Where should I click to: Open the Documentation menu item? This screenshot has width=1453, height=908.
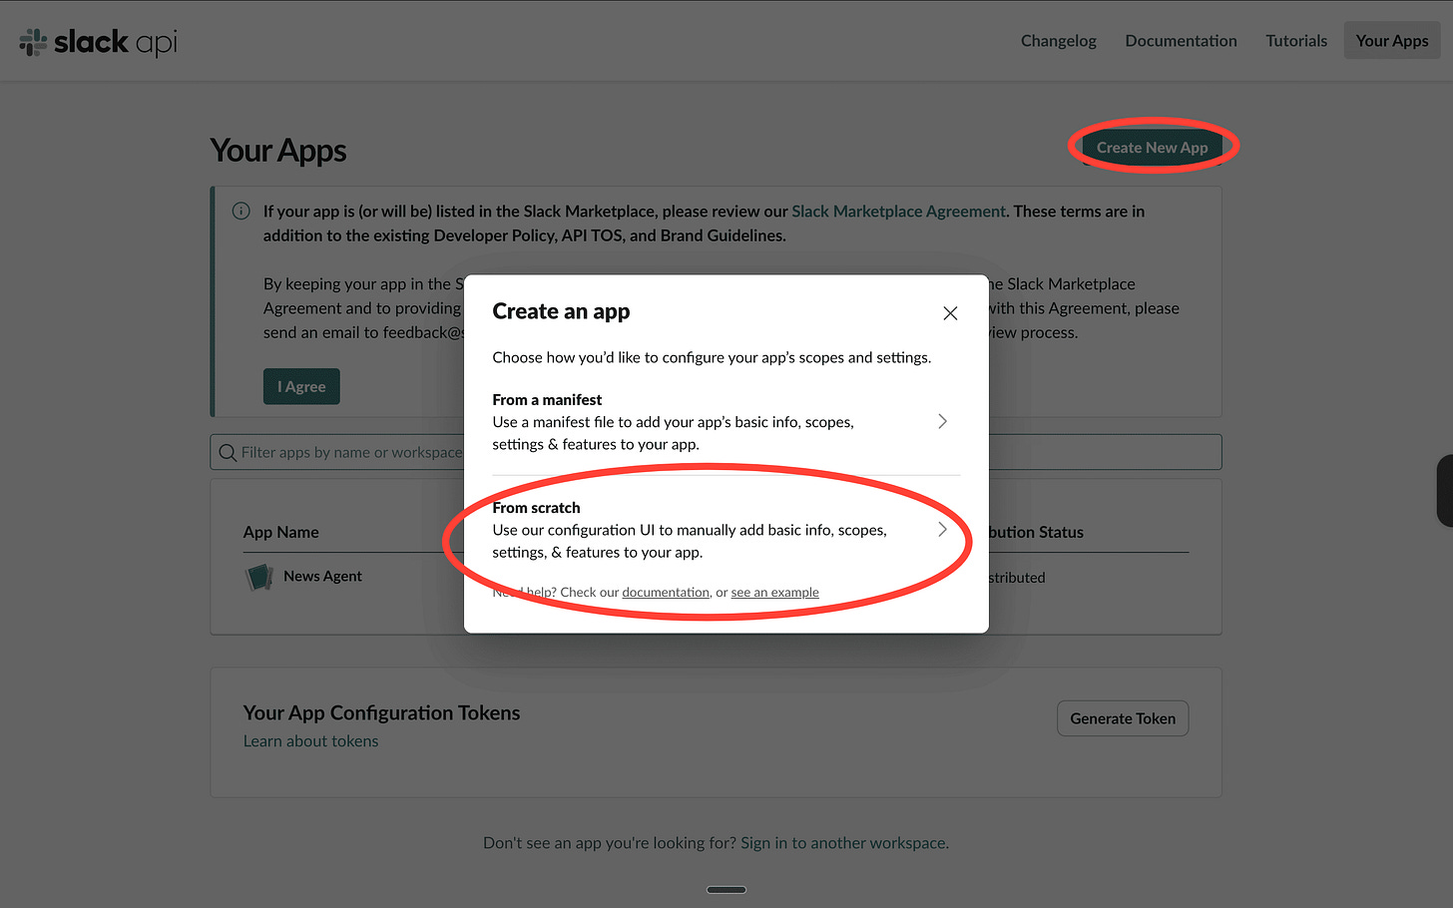click(x=1181, y=41)
